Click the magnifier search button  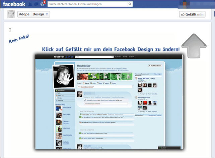point(130,4)
